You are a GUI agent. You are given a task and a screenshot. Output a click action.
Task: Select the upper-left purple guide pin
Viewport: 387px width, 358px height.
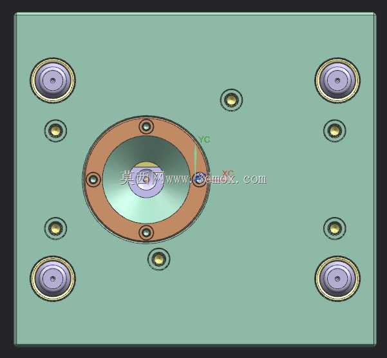click(53, 80)
